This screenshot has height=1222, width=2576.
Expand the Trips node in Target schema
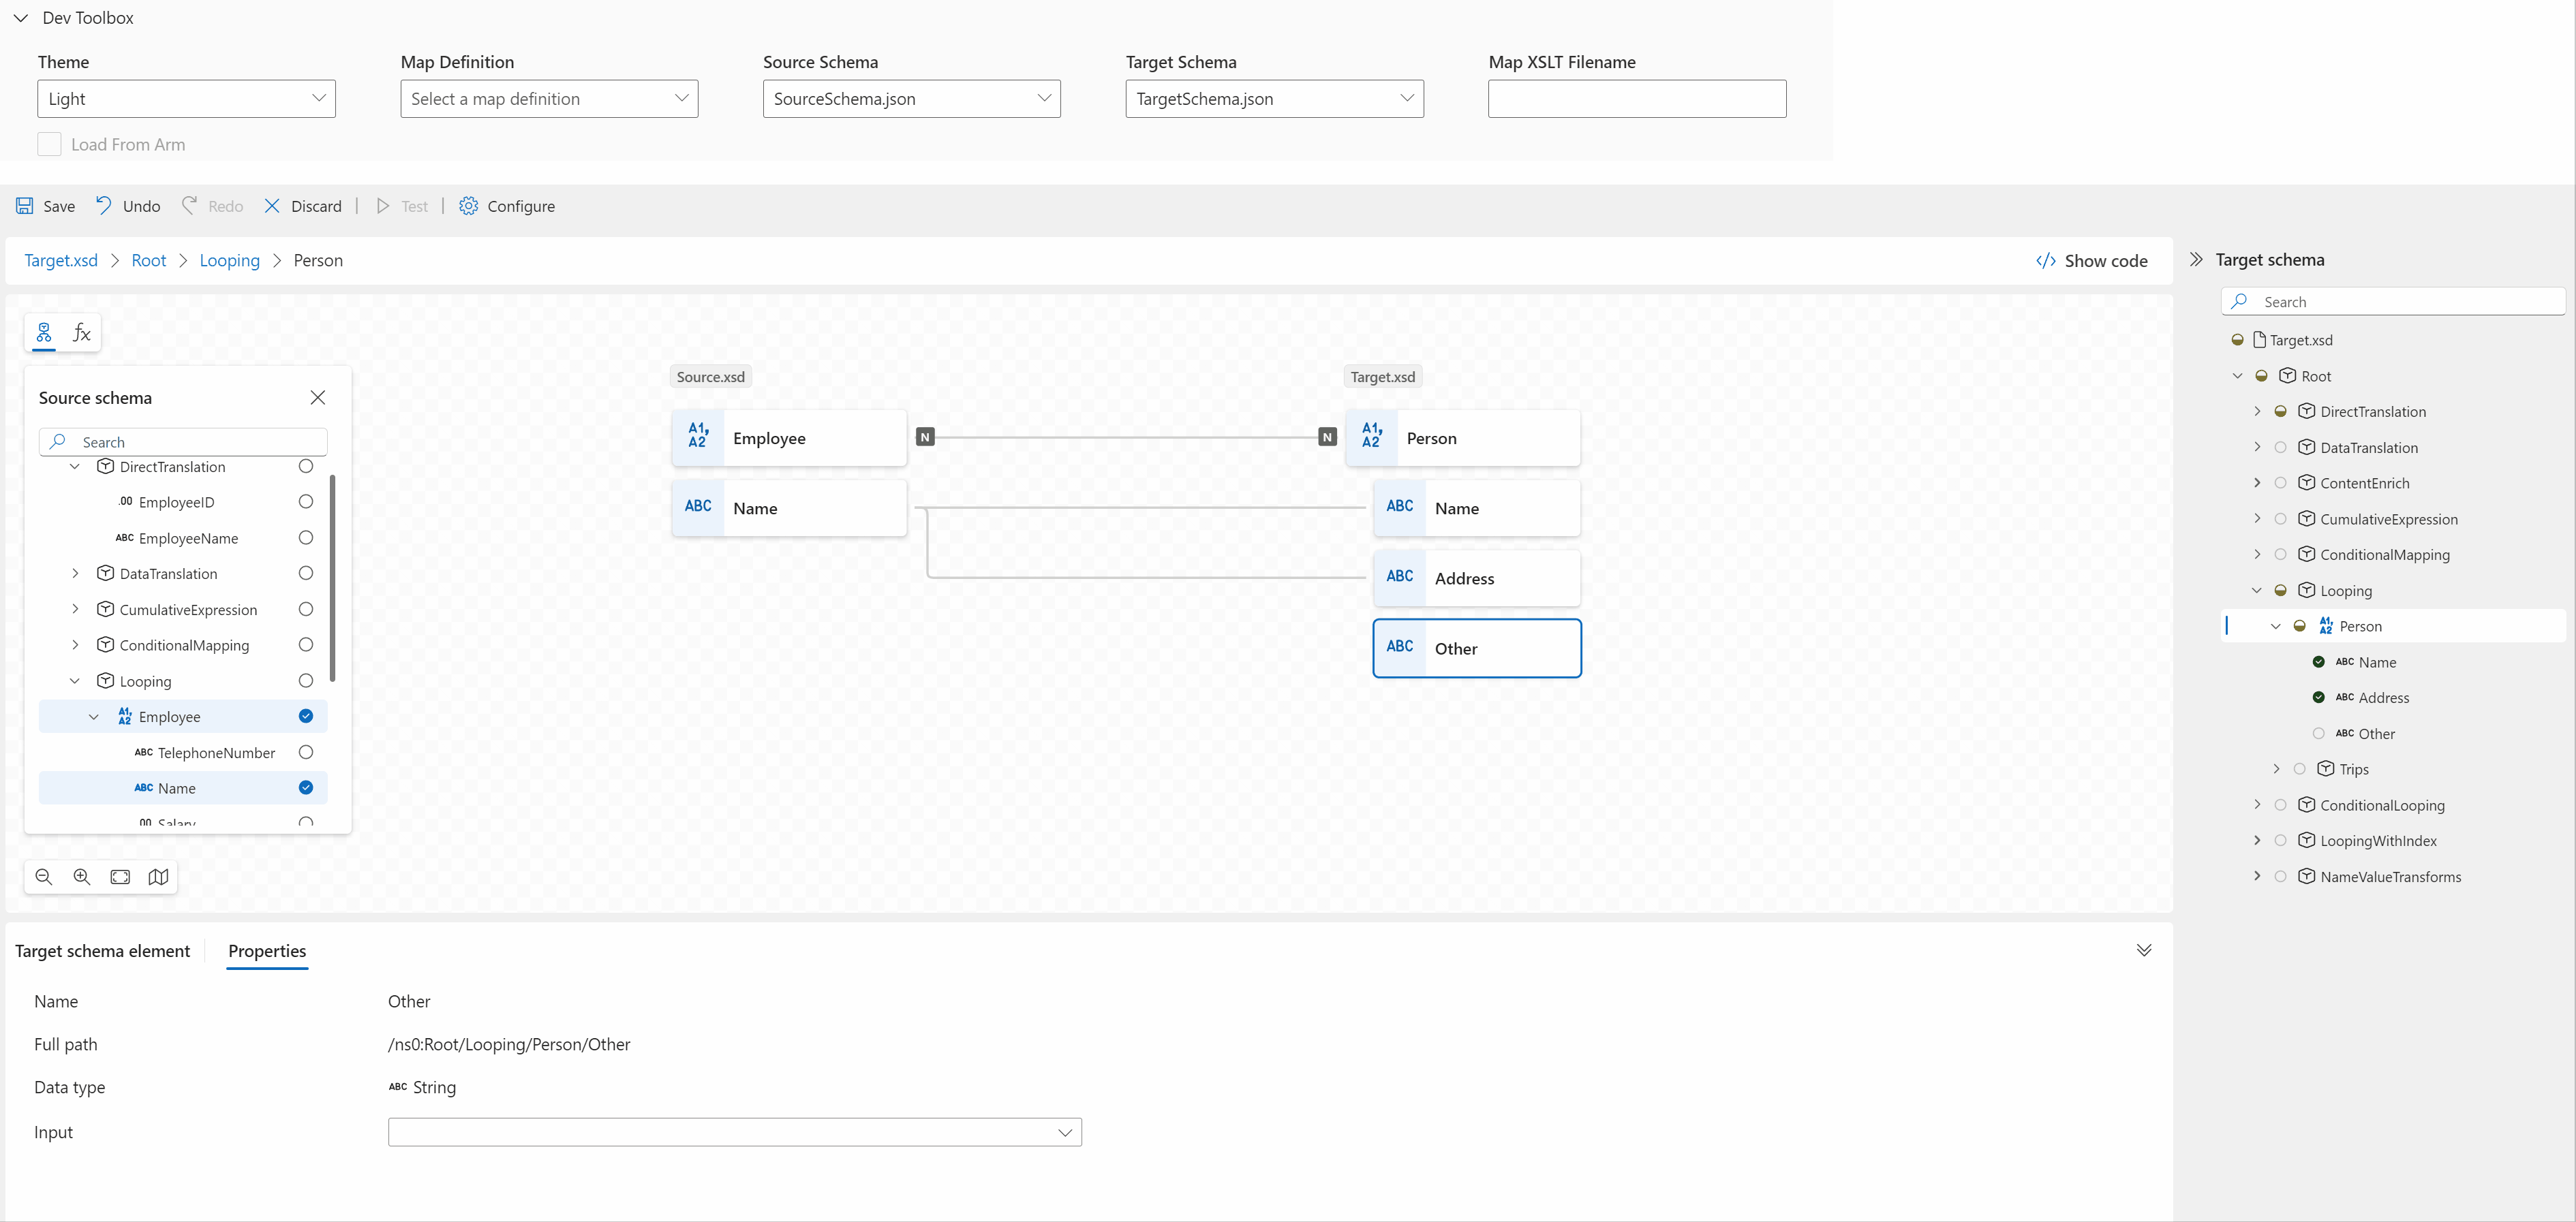pyautogui.click(x=2276, y=768)
